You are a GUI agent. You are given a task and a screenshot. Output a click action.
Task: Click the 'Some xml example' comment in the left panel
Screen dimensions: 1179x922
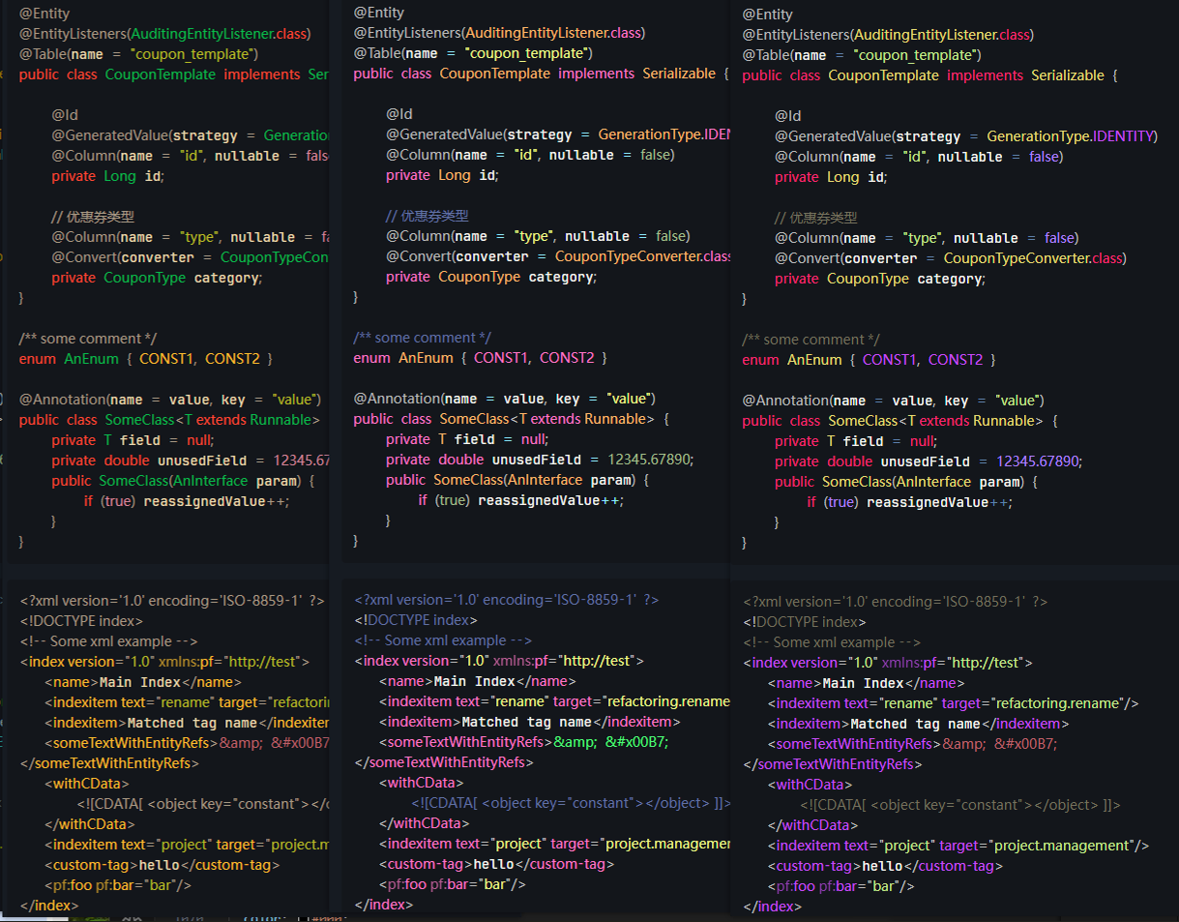click(108, 641)
